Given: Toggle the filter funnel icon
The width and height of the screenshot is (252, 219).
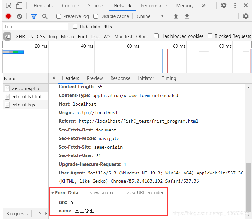Looking at the screenshot, I should [x=34, y=16].
